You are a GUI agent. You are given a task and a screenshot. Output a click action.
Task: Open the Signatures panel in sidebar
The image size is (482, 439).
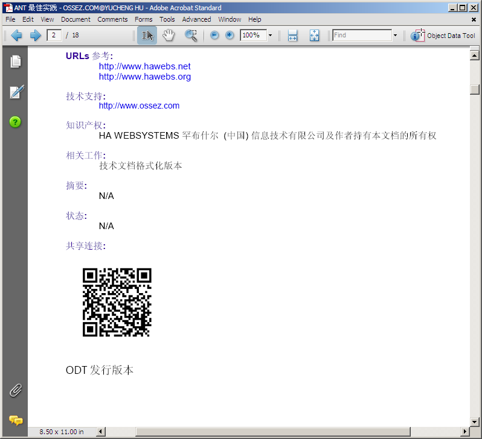point(16,92)
